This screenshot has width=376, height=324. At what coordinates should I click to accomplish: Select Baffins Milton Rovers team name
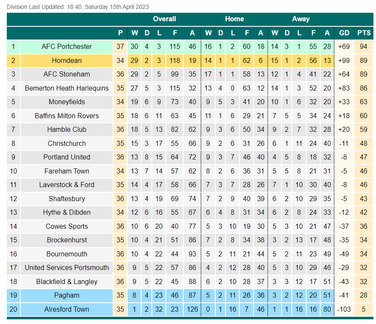point(67,116)
